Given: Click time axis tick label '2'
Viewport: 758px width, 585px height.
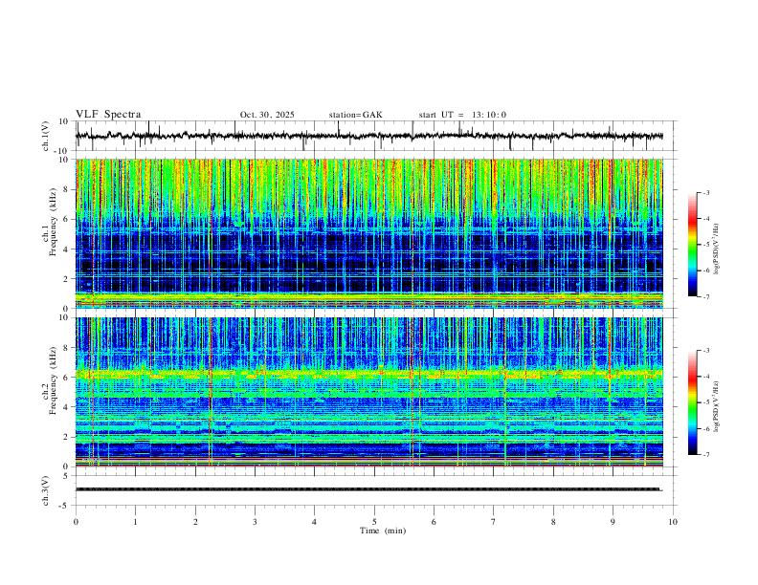Looking at the screenshot, I should (x=195, y=522).
